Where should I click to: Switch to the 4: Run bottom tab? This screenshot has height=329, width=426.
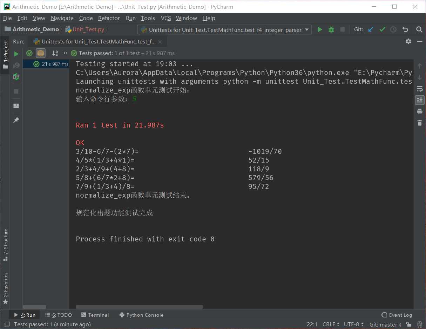[25, 315]
